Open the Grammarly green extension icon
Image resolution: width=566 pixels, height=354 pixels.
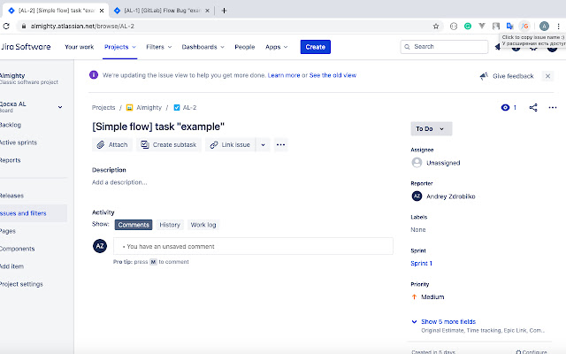(x=468, y=26)
